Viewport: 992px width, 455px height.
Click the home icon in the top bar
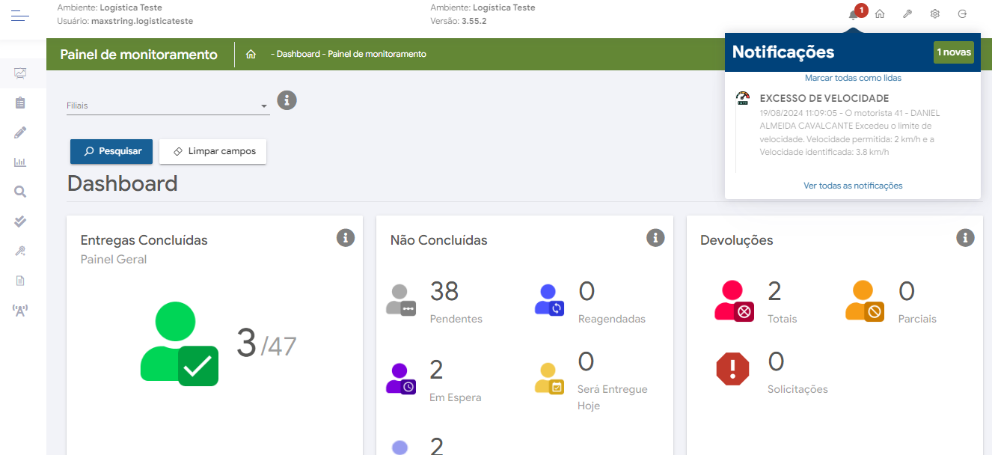click(x=881, y=14)
